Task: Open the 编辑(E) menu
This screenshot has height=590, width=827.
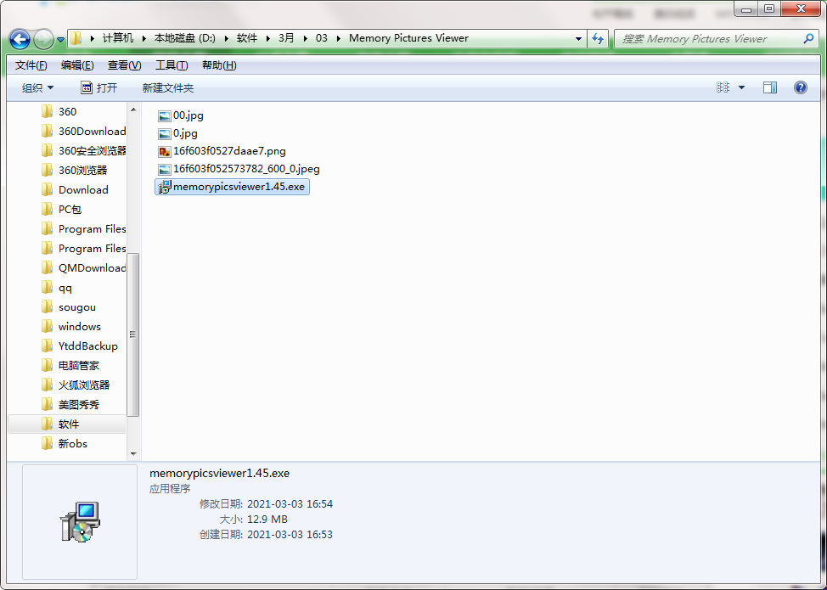Action: (x=77, y=65)
